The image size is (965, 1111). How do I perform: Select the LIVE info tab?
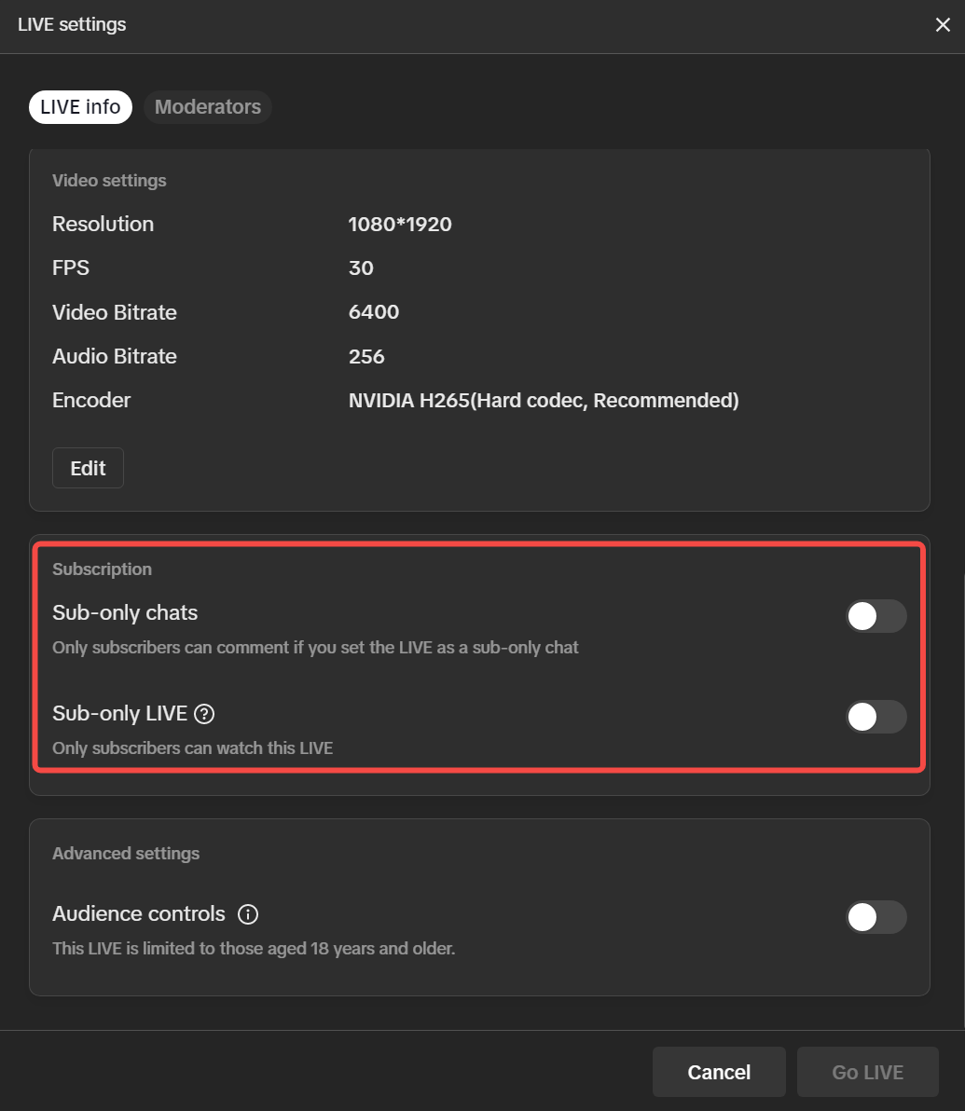(80, 107)
